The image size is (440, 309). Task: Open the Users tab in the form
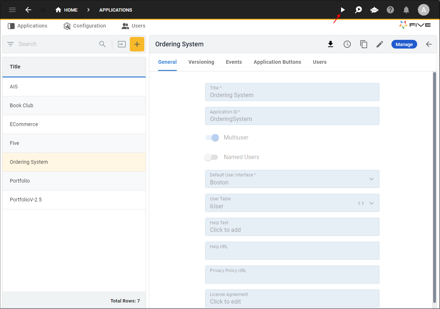click(x=320, y=62)
